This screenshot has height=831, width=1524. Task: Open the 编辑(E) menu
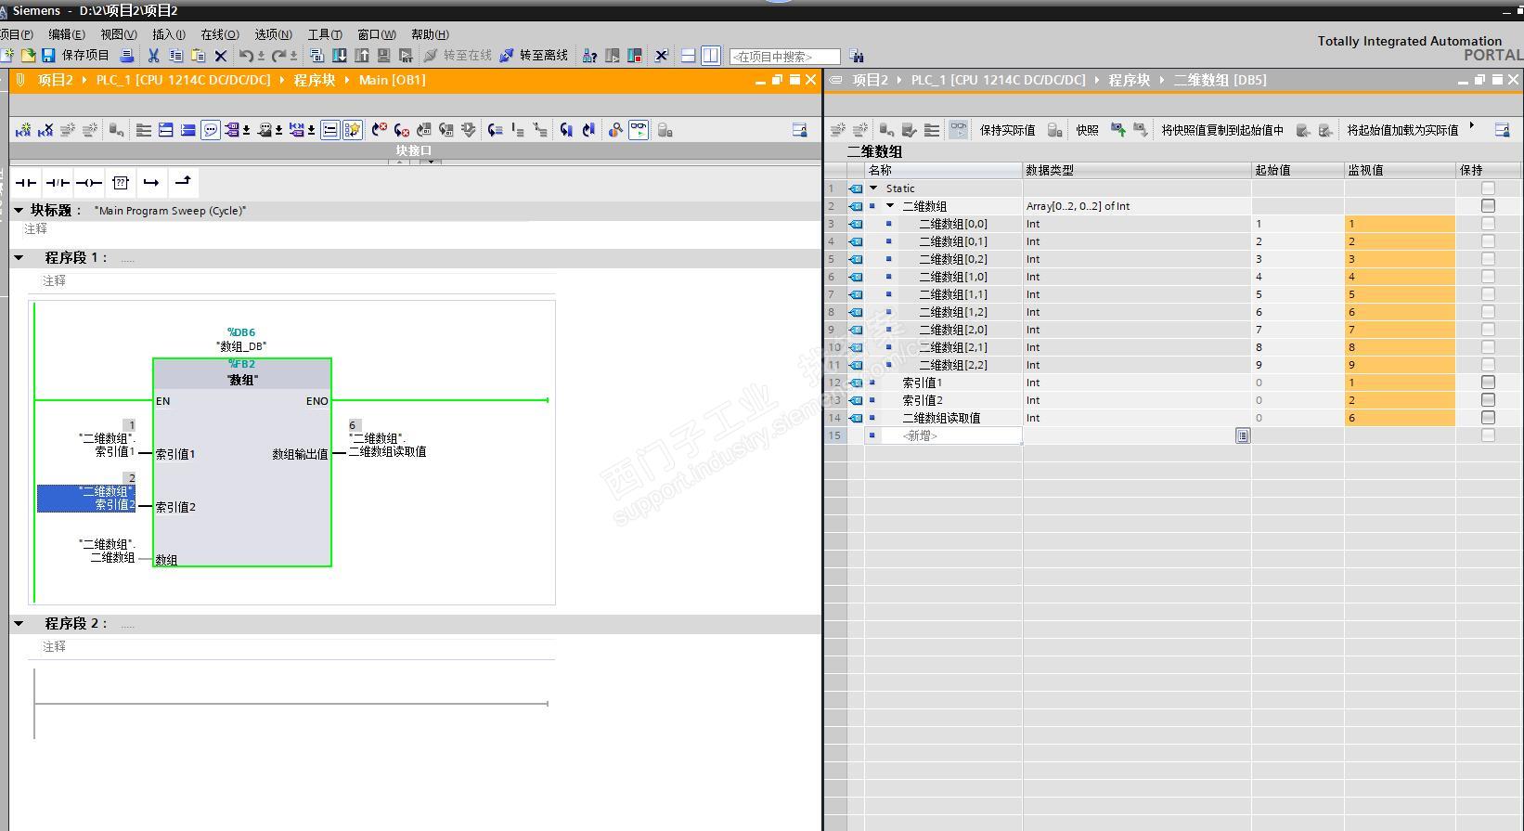click(67, 34)
